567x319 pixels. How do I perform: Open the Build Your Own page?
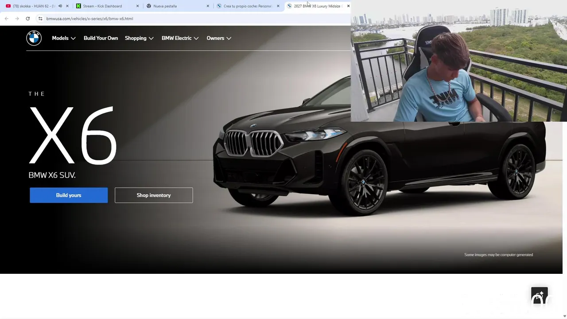tap(101, 38)
